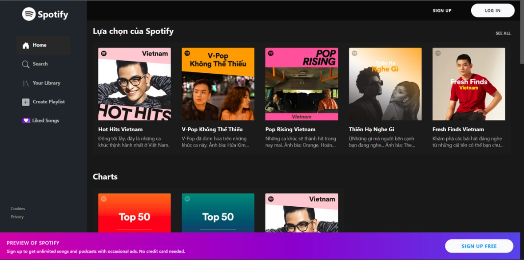Click the 'Hot Hits Vietnam' title text

pos(120,130)
